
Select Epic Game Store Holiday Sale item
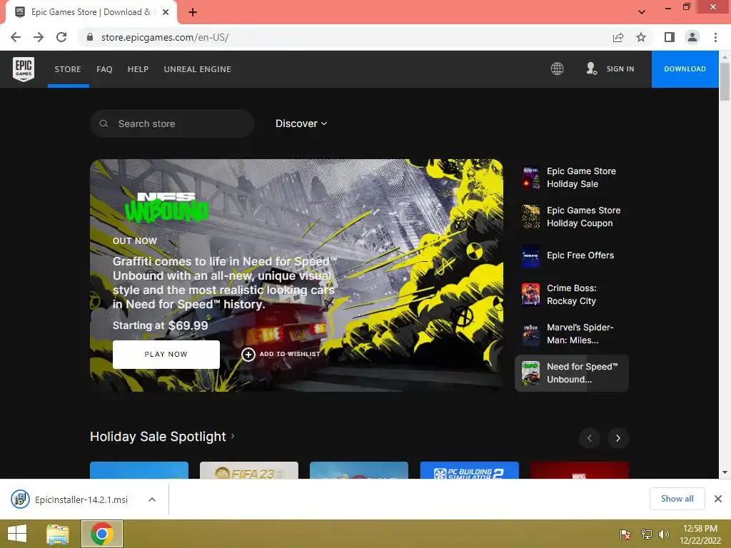[x=572, y=178]
